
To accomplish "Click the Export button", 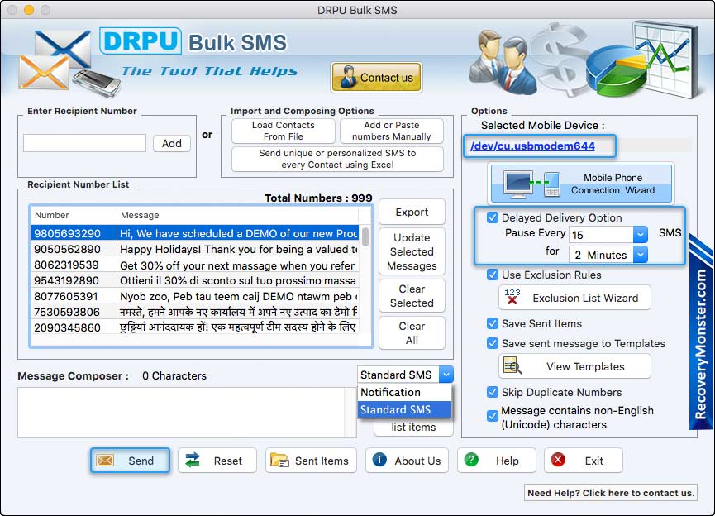I will pyautogui.click(x=412, y=212).
